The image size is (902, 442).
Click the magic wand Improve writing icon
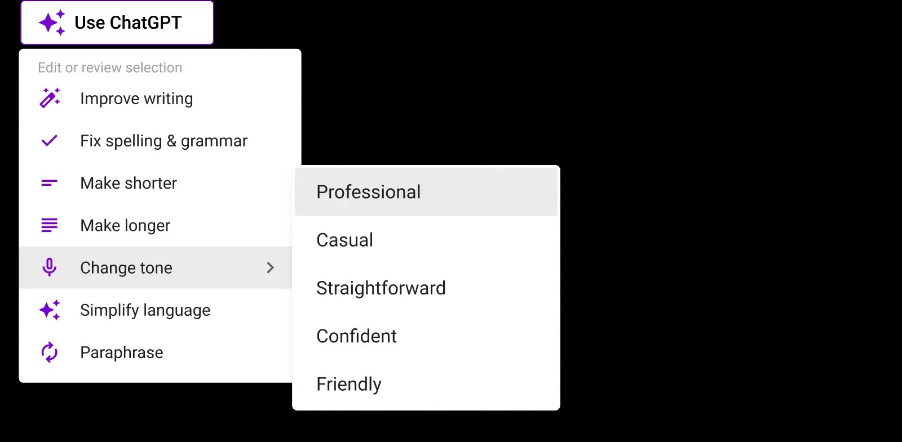point(50,98)
